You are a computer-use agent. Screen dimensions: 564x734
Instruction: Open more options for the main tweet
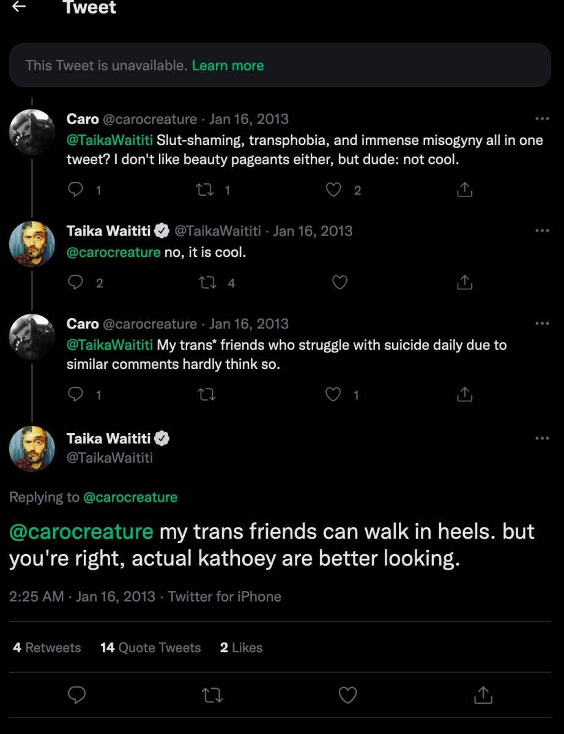coord(541,438)
